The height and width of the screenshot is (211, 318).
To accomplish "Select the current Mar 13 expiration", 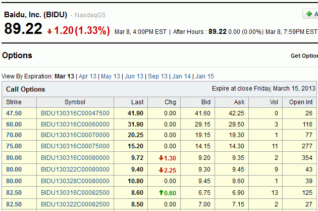I will point(64,76).
